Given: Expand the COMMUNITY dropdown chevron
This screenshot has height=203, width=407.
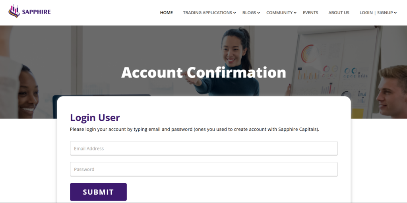Looking at the screenshot, I should click(x=295, y=13).
